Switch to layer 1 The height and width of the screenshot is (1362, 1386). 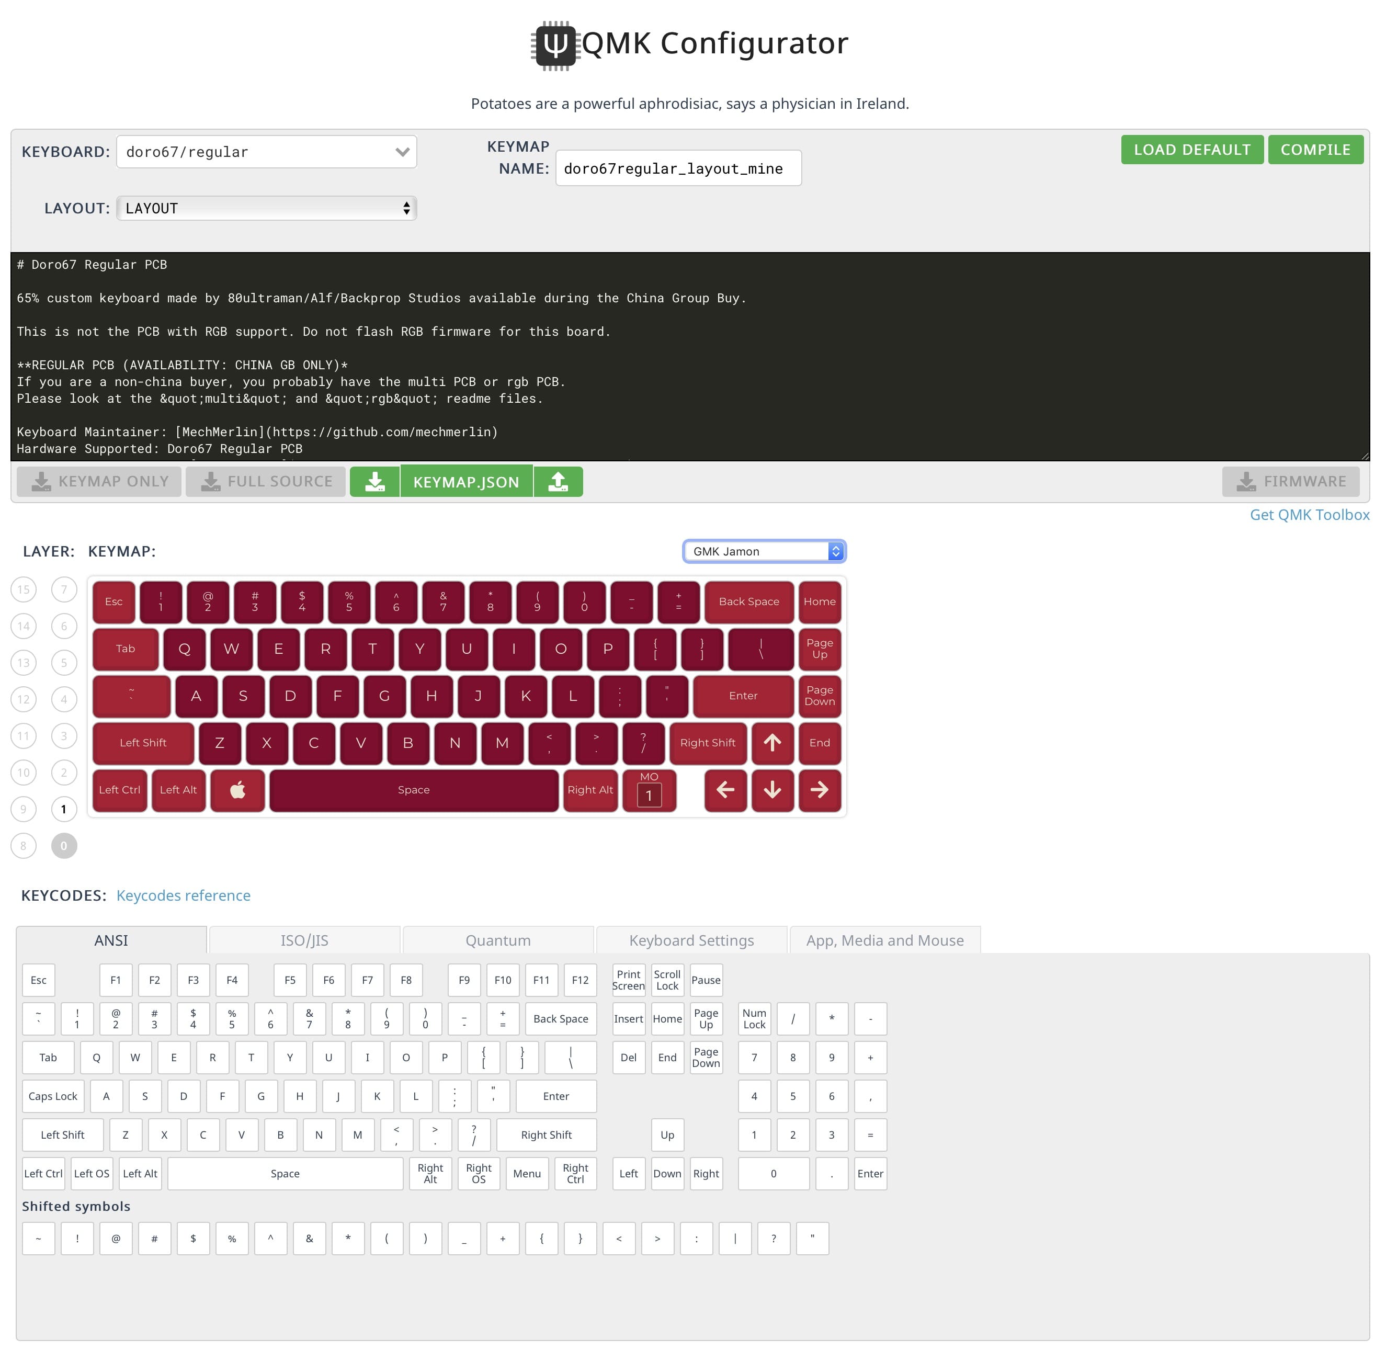(x=64, y=809)
